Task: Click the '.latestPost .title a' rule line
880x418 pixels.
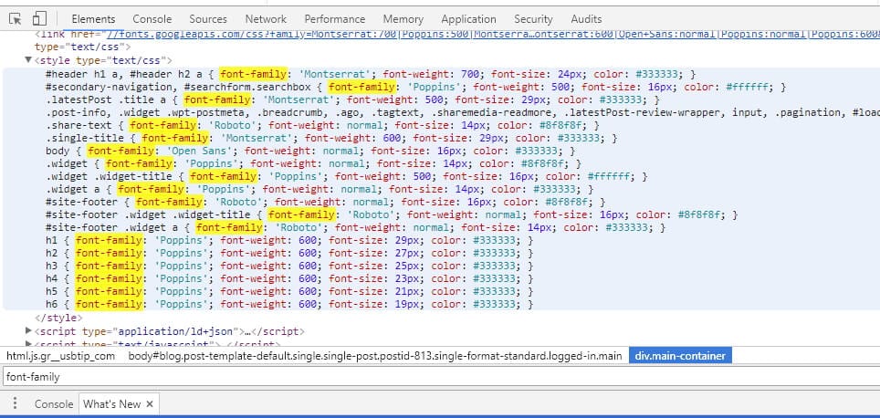Action: pos(353,99)
